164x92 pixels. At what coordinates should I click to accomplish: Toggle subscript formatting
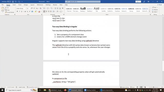tap(27, 11)
